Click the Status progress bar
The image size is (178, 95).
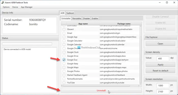pos(27,44)
